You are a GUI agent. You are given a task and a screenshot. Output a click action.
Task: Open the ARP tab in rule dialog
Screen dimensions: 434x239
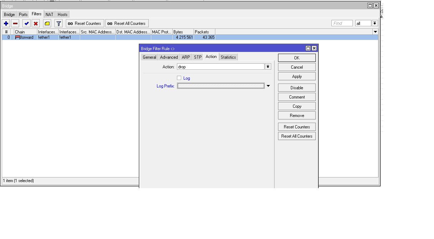pos(186,57)
